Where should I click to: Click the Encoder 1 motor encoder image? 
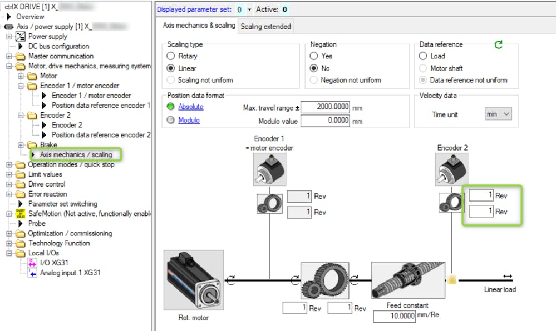point(269,170)
